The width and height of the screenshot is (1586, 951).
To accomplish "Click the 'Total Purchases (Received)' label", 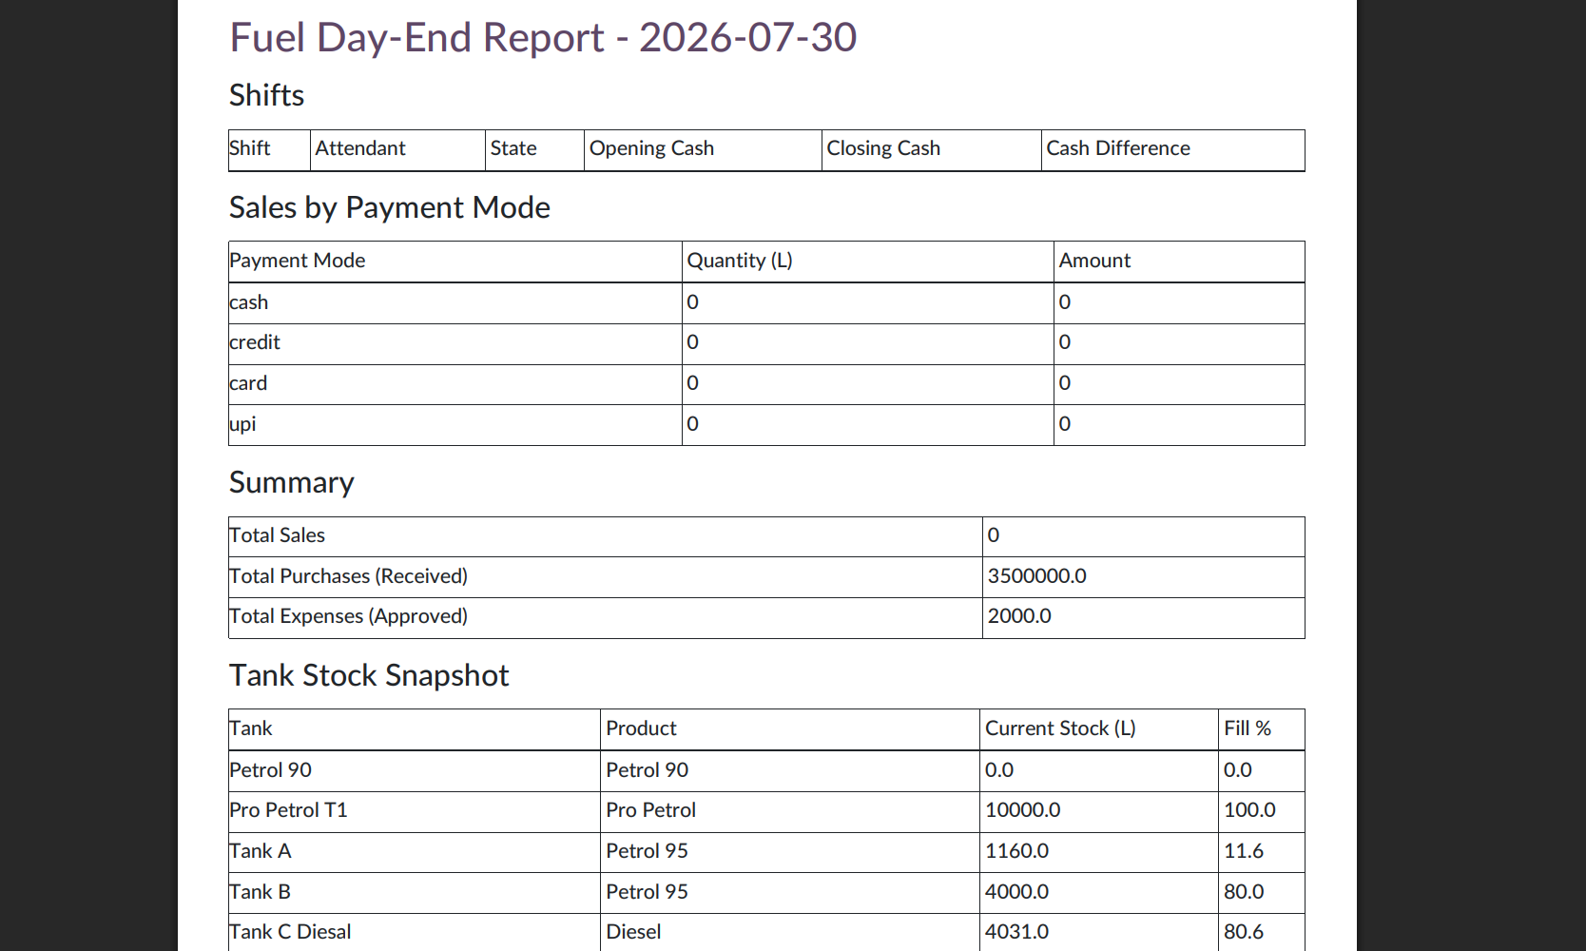I will (x=349, y=576).
